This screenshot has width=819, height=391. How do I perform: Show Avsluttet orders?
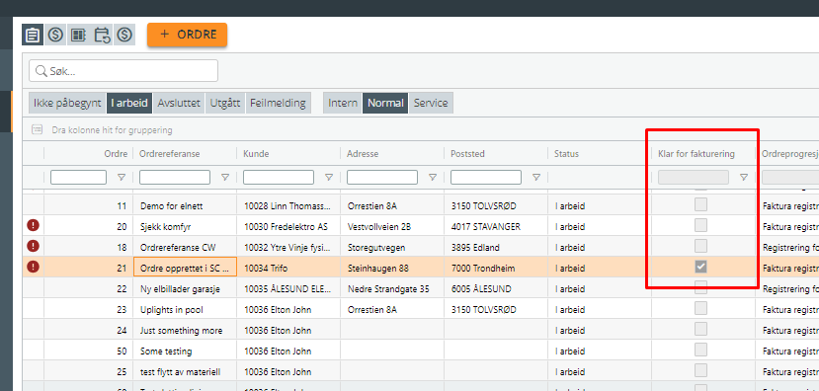coord(179,103)
